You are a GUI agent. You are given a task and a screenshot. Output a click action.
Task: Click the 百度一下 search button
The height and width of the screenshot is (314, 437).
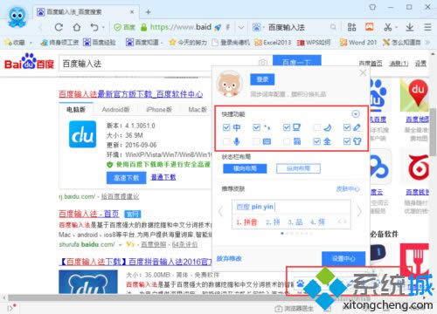(297, 61)
